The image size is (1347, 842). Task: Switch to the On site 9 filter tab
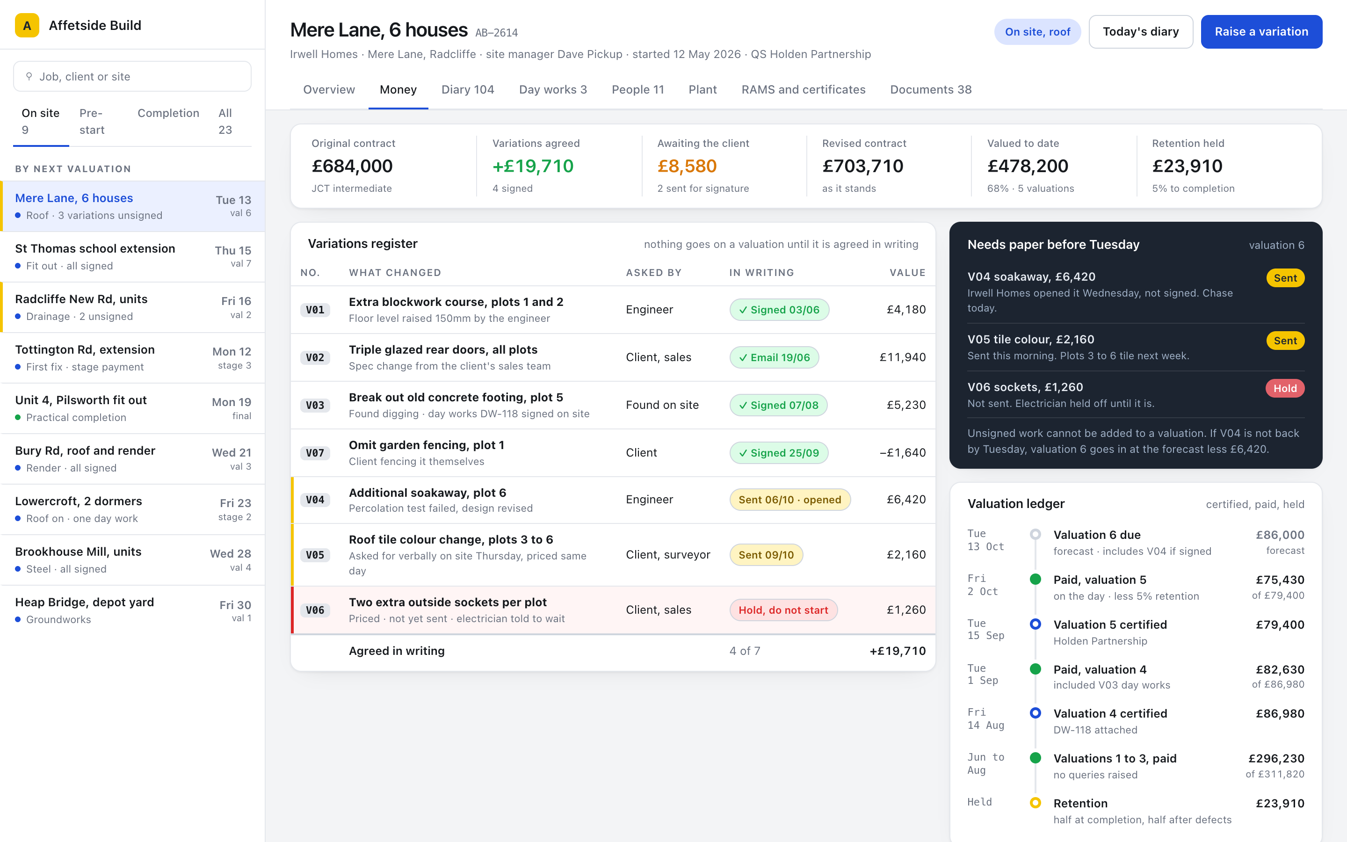coord(41,122)
